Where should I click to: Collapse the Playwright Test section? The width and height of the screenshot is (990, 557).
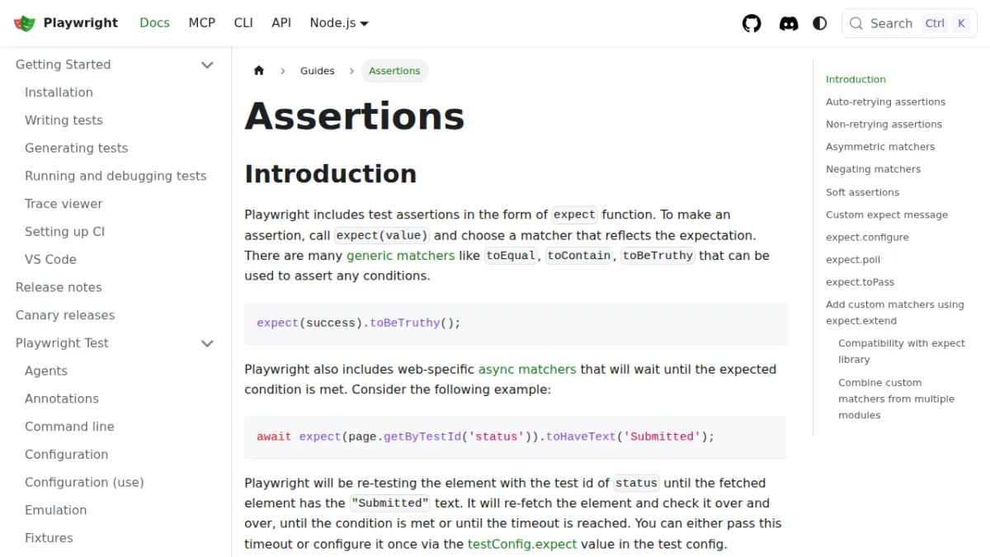click(x=207, y=343)
